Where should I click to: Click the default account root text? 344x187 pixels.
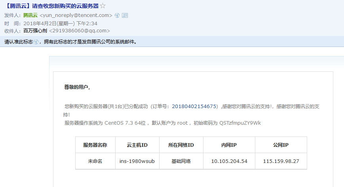pos(182,123)
